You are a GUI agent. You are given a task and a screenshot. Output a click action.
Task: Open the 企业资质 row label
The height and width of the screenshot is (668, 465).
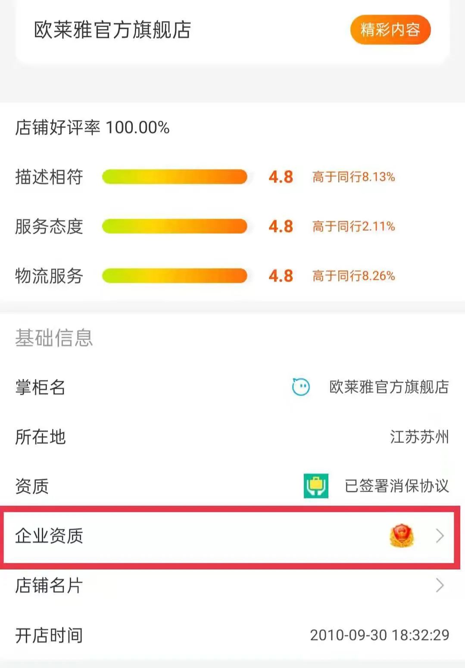pyautogui.click(x=49, y=536)
